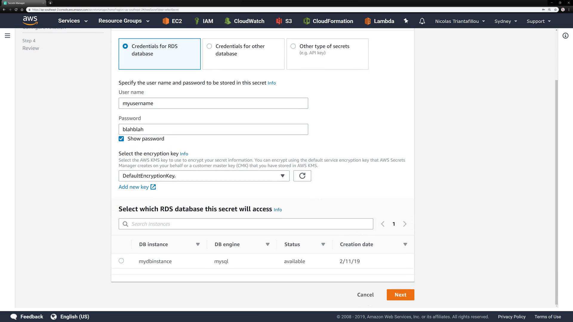Click in the Password field
573x322 pixels.
[213, 129]
